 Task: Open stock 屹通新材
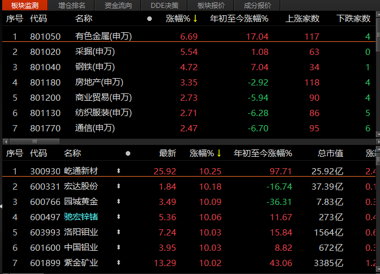(81, 171)
